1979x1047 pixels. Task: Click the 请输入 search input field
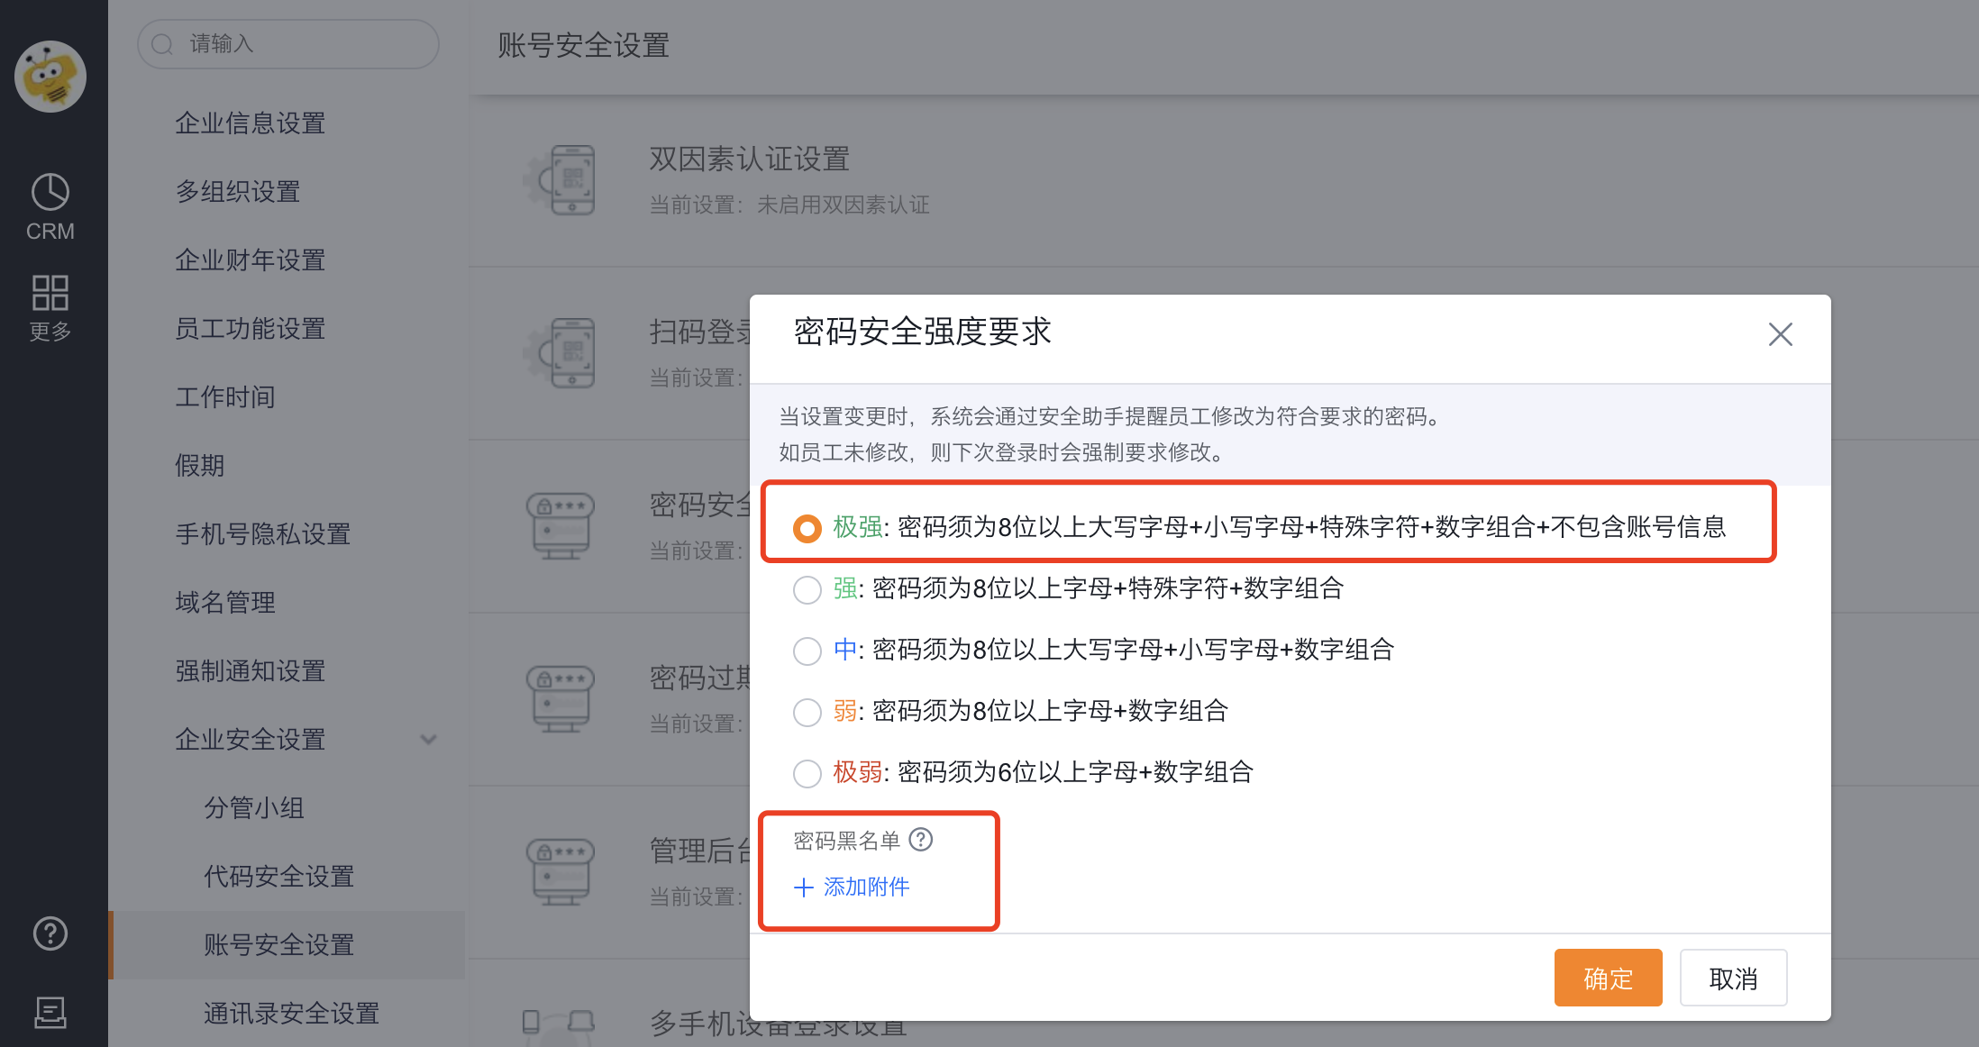(288, 43)
